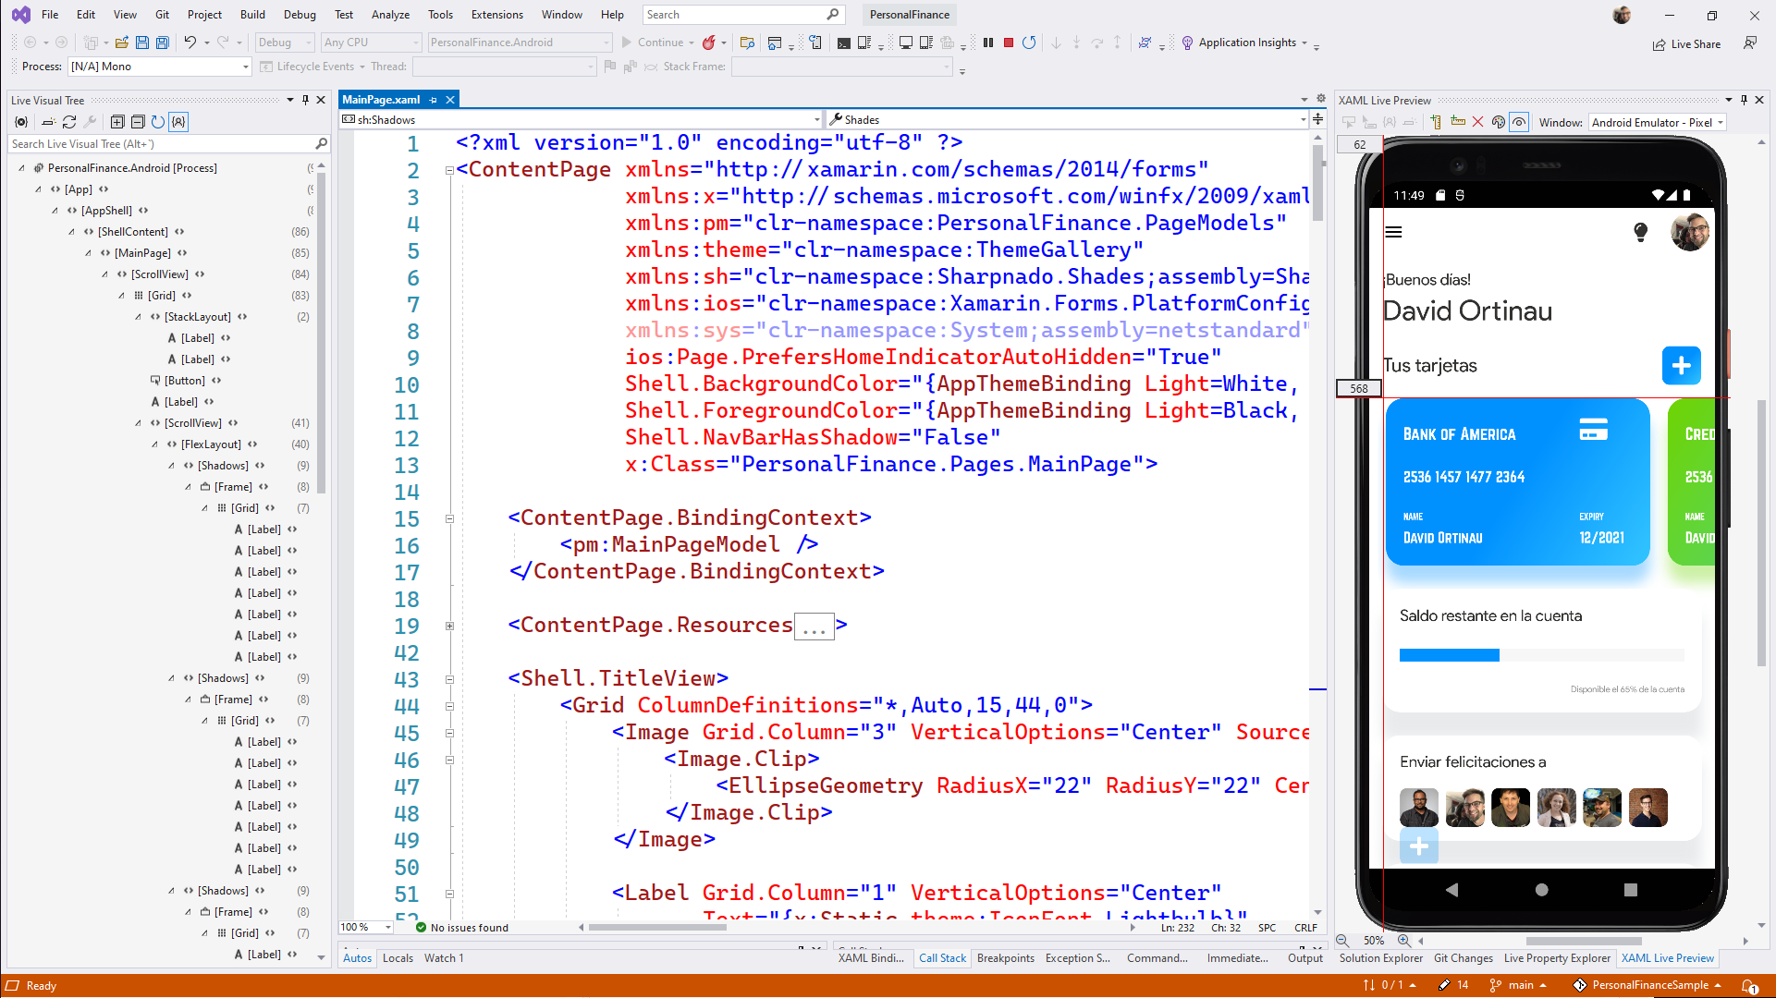Select the Search Live Visual Tree icon
The width and height of the screenshot is (1776, 998).
tap(322, 144)
